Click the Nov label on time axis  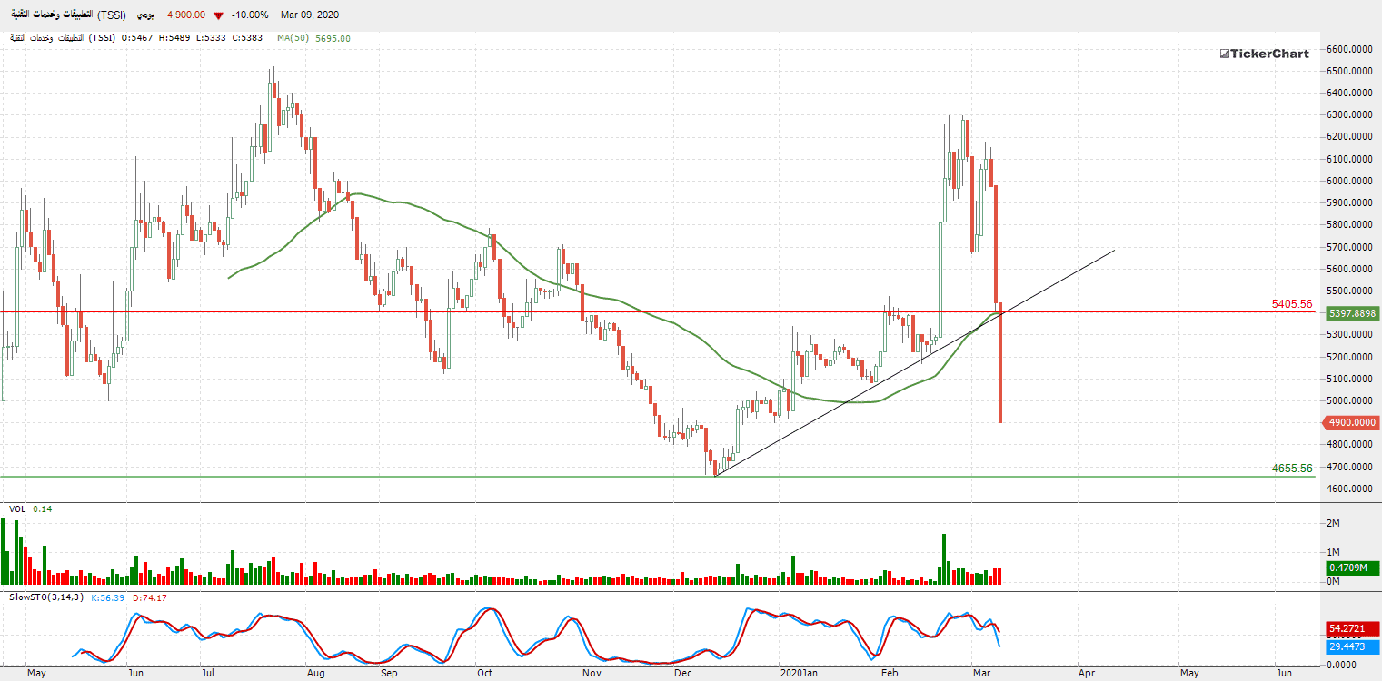592,673
